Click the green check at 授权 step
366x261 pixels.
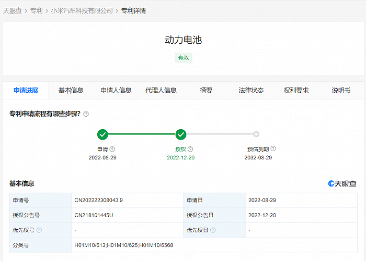pyautogui.click(x=181, y=134)
